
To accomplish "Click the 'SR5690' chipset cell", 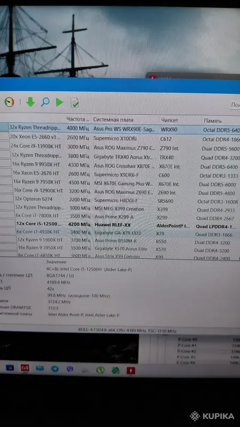I will pyautogui.click(x=165, y=201).
